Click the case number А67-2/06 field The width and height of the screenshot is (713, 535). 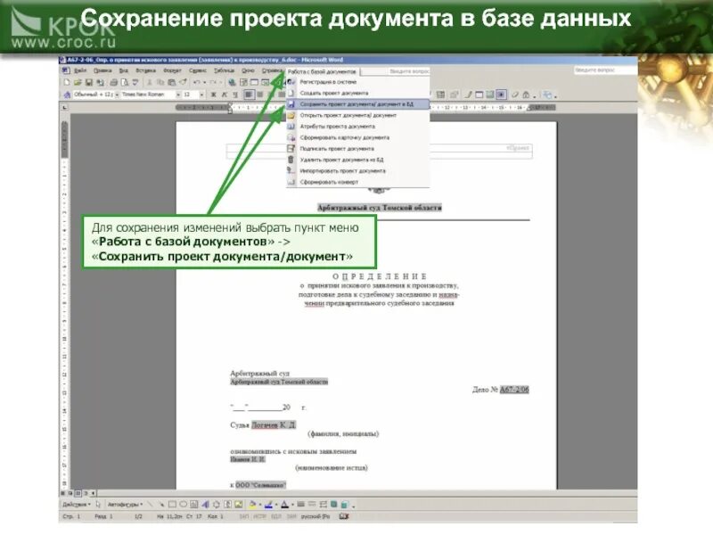(514, 390)
